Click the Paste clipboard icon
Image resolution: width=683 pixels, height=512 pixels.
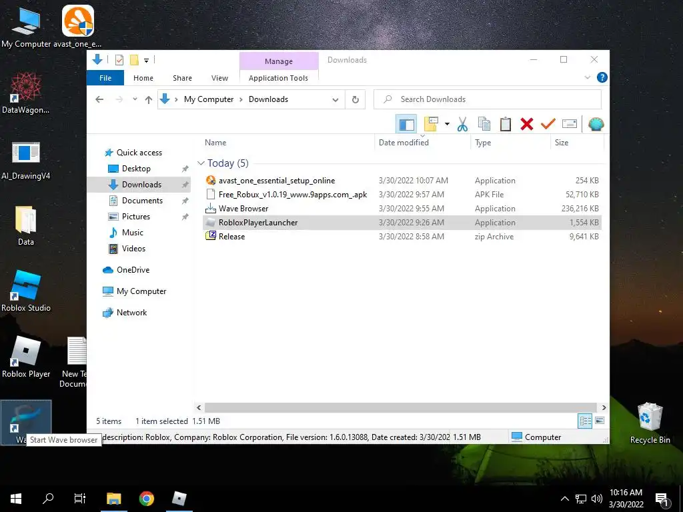[506, 124]
